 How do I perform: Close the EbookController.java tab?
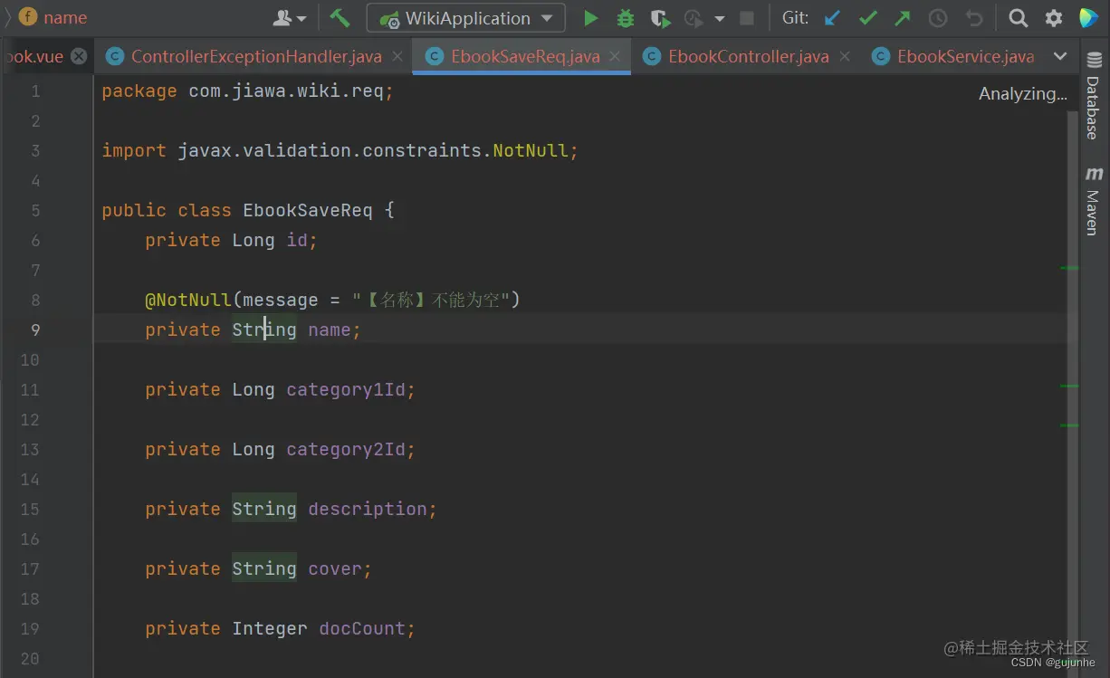[x=845, y=56]
